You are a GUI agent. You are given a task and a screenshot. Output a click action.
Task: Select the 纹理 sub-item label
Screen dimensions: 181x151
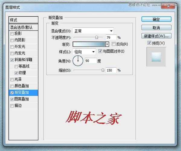pyautogui.click(x=22, y=73)
